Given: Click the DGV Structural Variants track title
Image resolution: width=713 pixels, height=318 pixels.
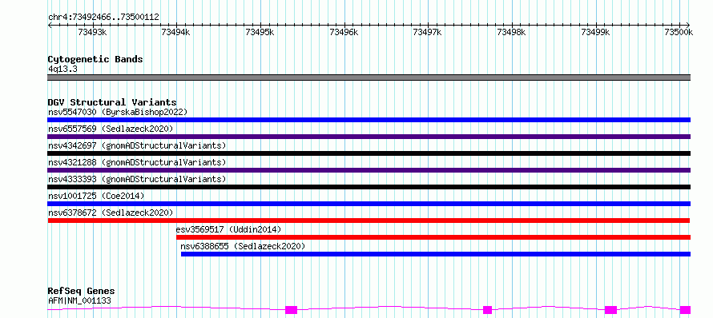Looking at the screenshot, I should coord(112,102).
